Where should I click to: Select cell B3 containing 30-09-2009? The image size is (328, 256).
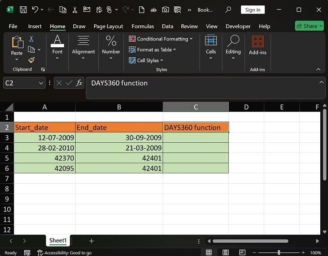[x=119, y=138]
